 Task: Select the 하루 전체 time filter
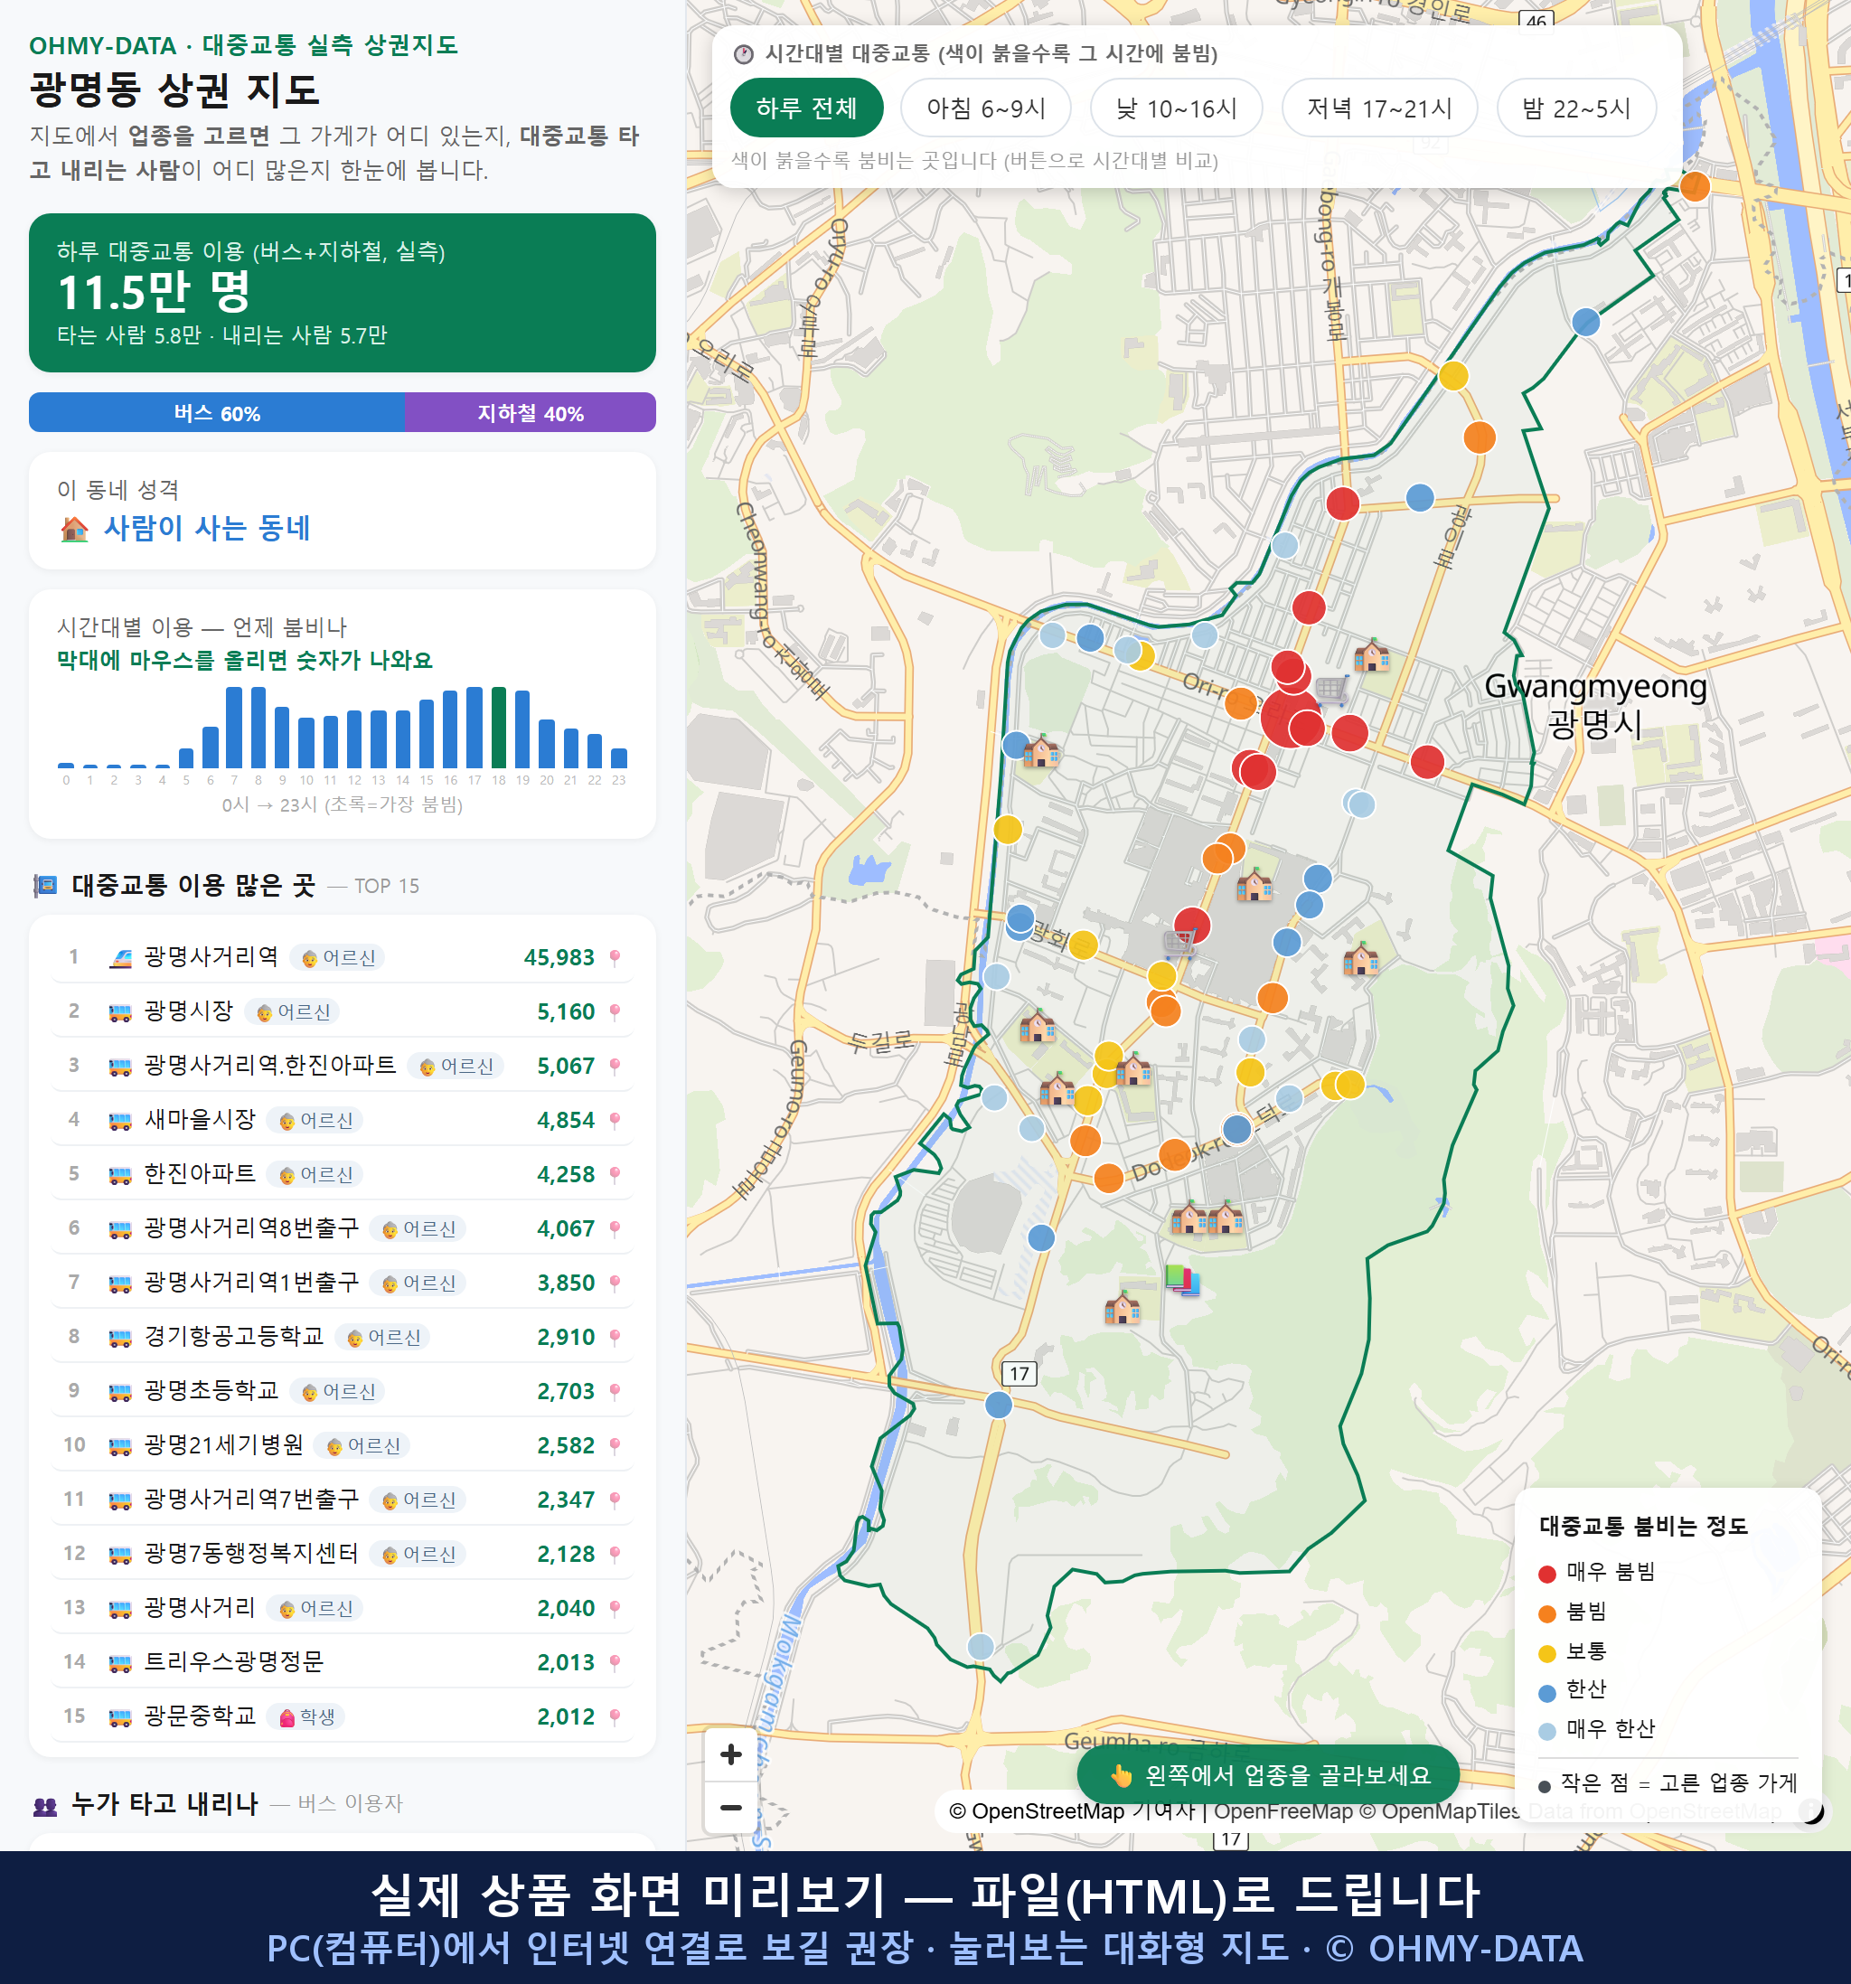coord(806,108)
